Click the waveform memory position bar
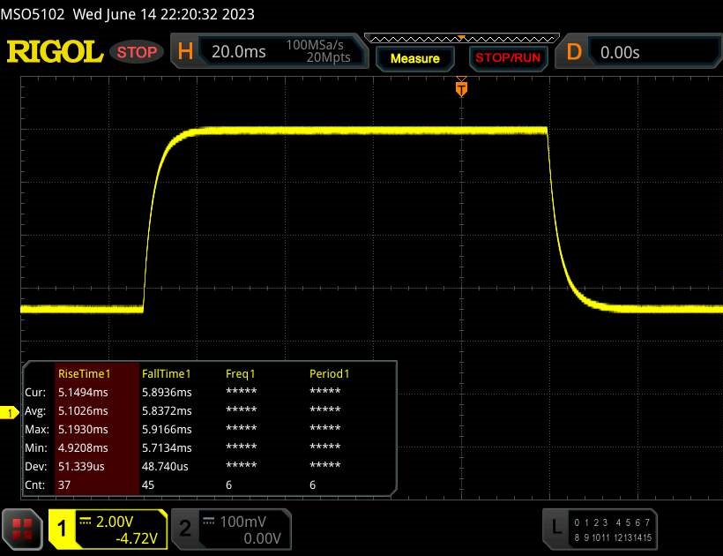The width and height of the screenshot is (723, 556). tap(460, 38)
